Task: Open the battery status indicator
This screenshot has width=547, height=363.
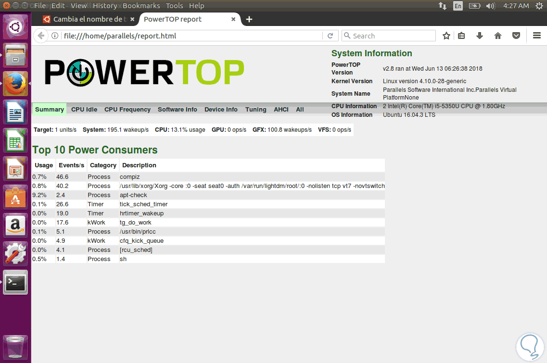Action: (x=474, y=6)
